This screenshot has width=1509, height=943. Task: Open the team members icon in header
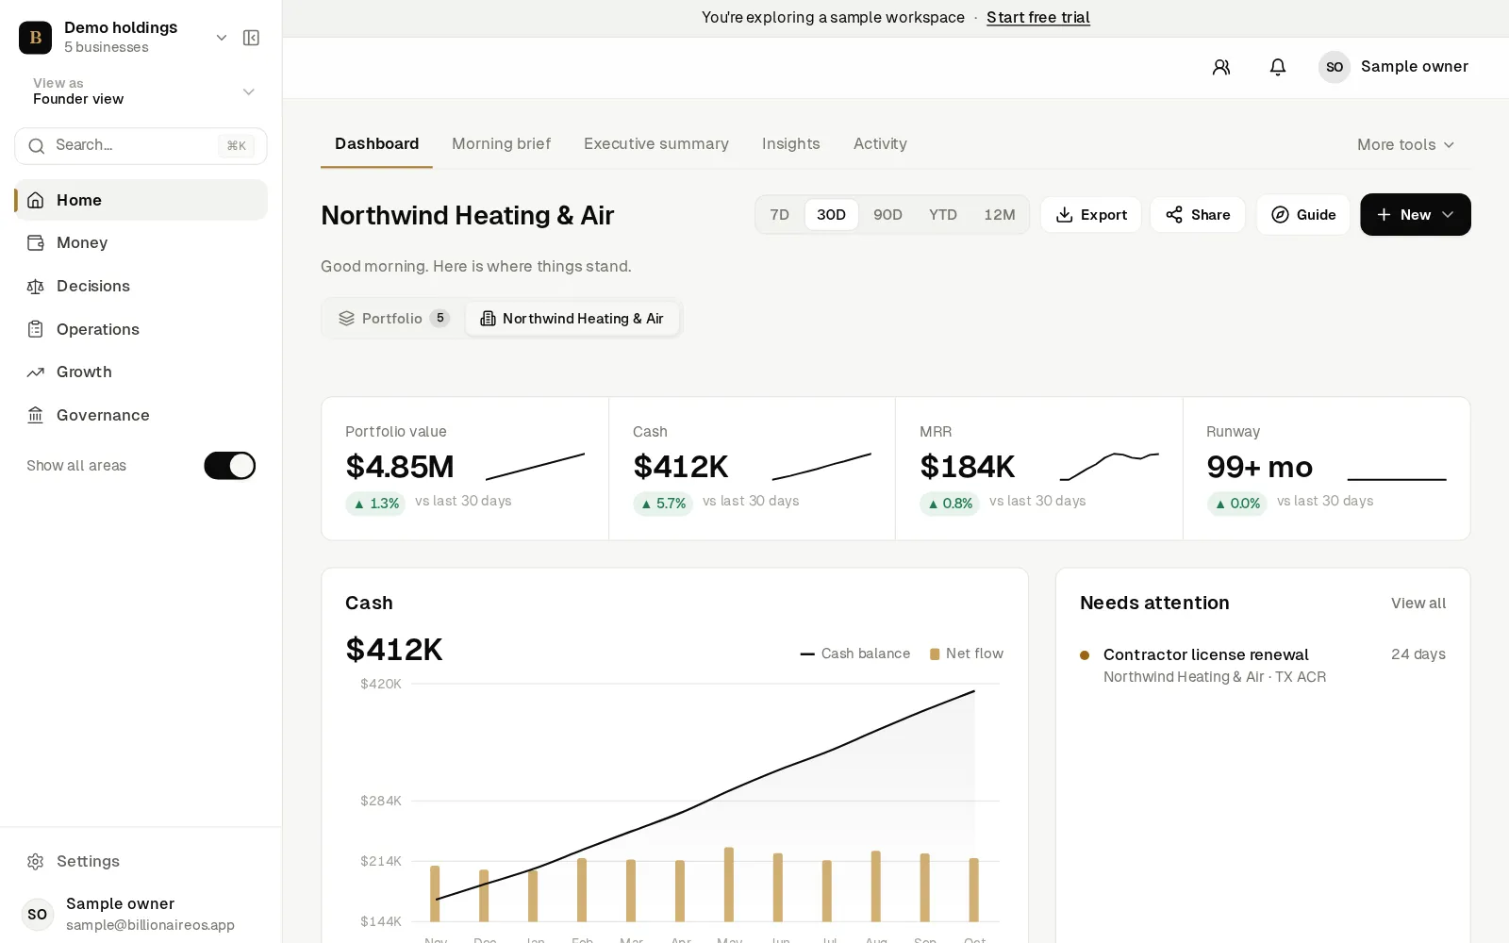tap(1221, 67)
